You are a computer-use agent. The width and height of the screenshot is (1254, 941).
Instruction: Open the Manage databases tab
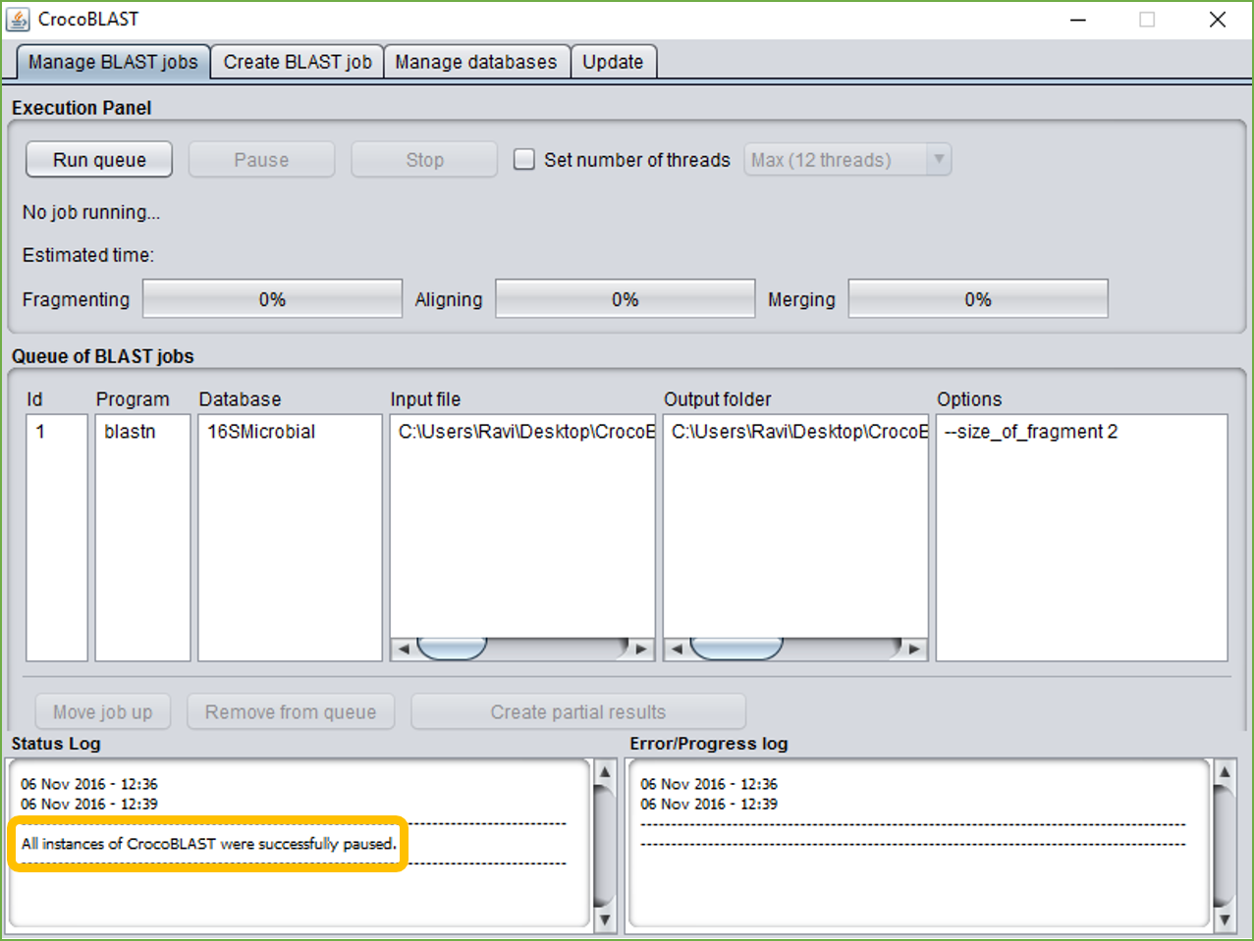(x=476, y=62)
